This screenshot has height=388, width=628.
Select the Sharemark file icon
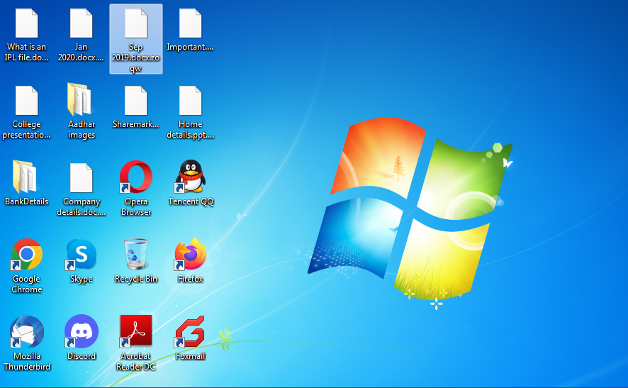pyautogui.click(x=136, y=101)
